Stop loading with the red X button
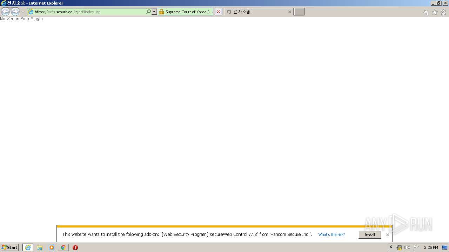The height and width of the screenshot is (252, 449). (219, 12)
